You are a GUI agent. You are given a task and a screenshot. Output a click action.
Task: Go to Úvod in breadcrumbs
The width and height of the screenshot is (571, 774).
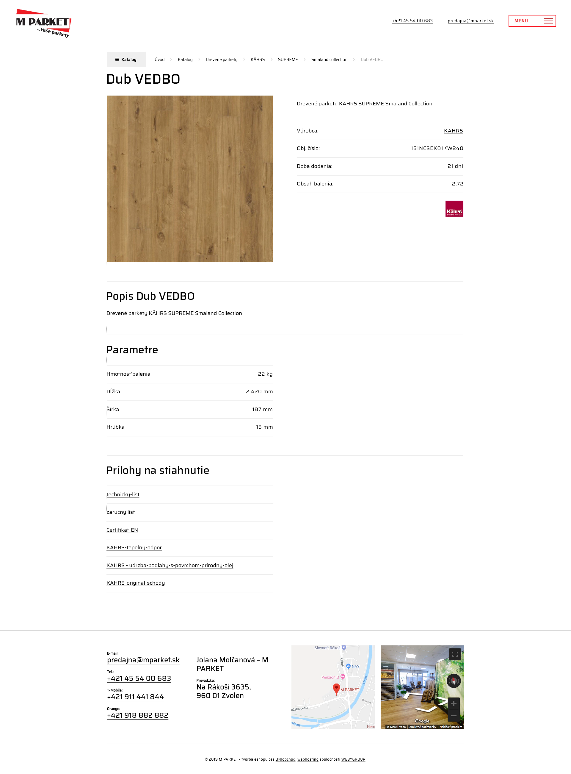coord(159,60)
